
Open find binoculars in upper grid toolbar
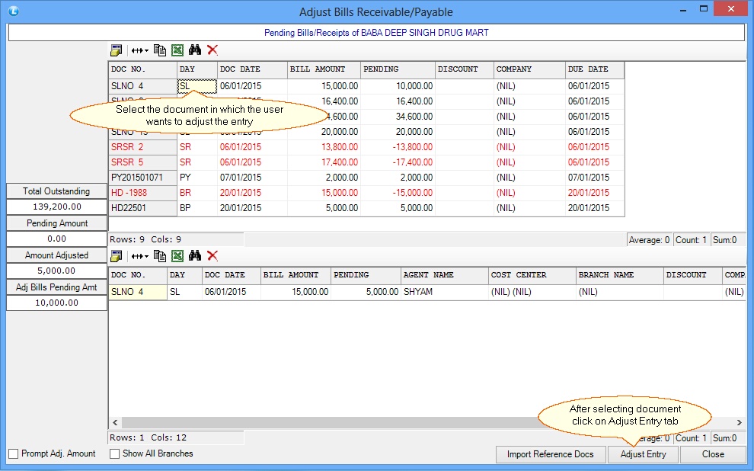tap(195, 50)
